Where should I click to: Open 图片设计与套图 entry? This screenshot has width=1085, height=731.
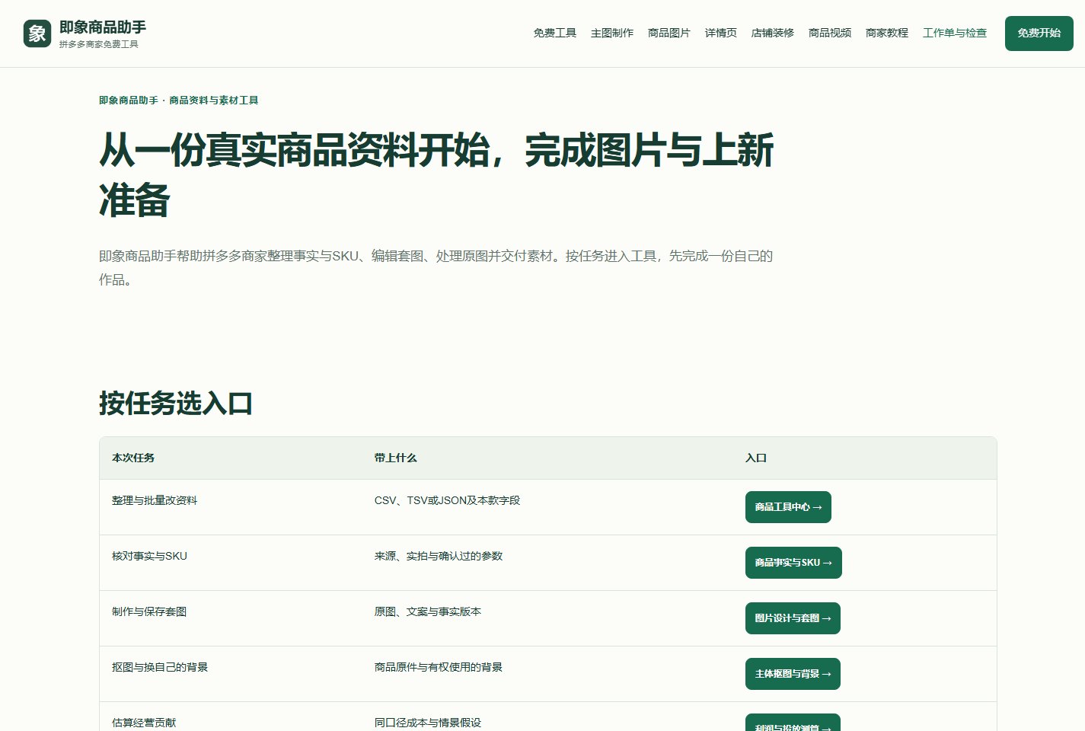[x=793, y=618]
